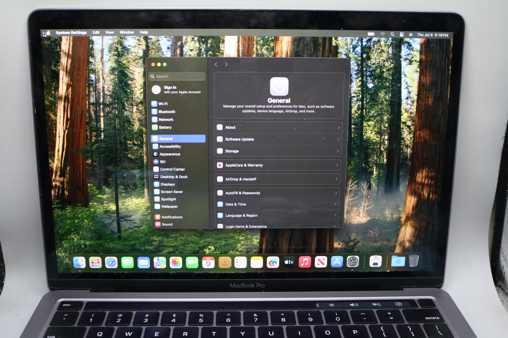Open Calendar app in the Dock
The height and width of the screenshot is (338, 508).
[208, 262]
